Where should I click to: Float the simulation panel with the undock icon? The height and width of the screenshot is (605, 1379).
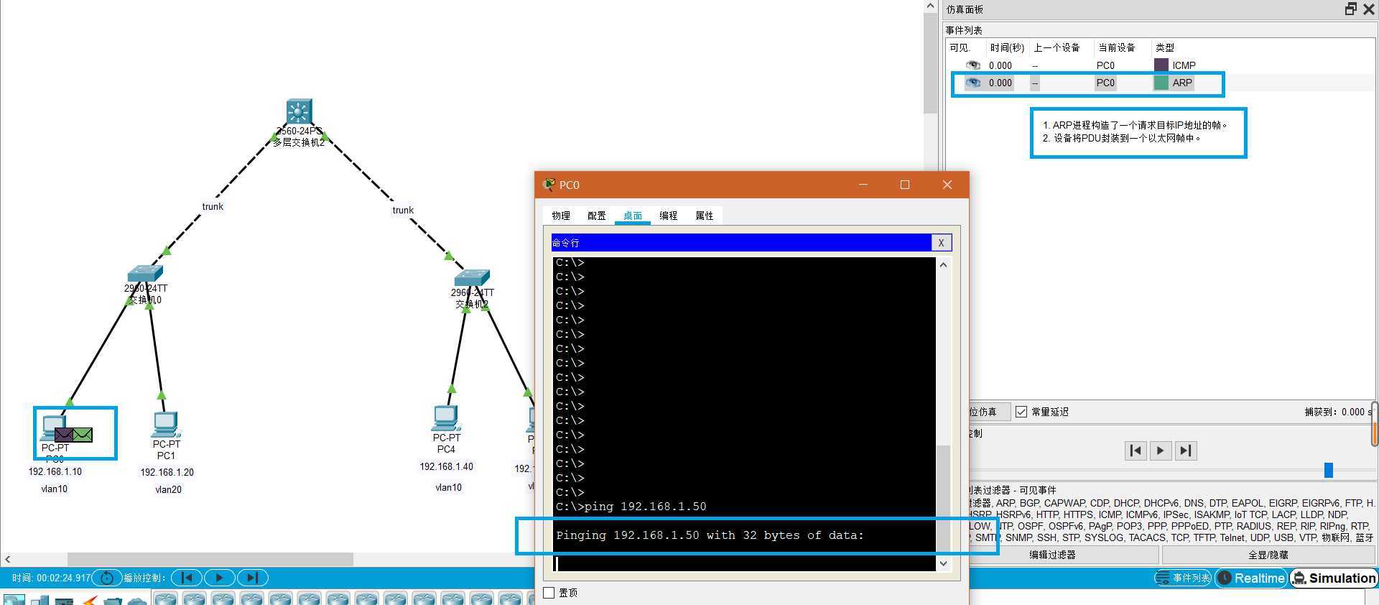point(1351,9)
